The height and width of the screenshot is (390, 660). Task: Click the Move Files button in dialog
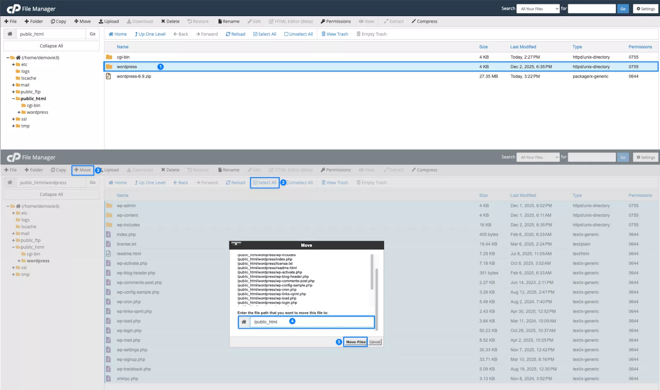pyautogui.click(x=356, y=342)
